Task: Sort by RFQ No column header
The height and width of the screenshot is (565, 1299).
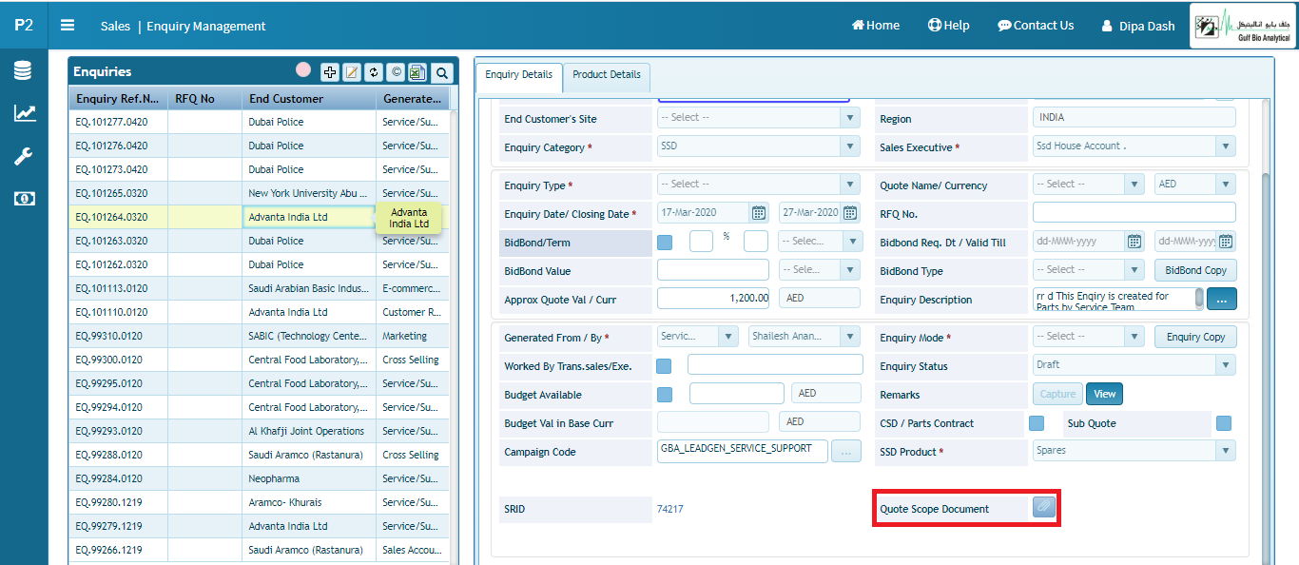Action: coord(204,99)
